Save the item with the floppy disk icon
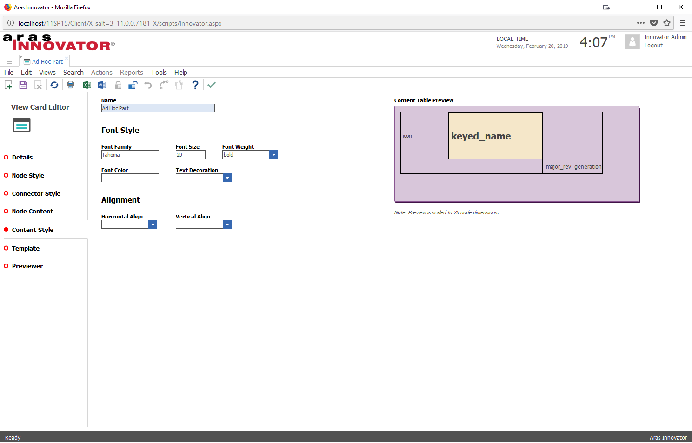The height and width of the screenshot is (443, 692). pos(23,85)
